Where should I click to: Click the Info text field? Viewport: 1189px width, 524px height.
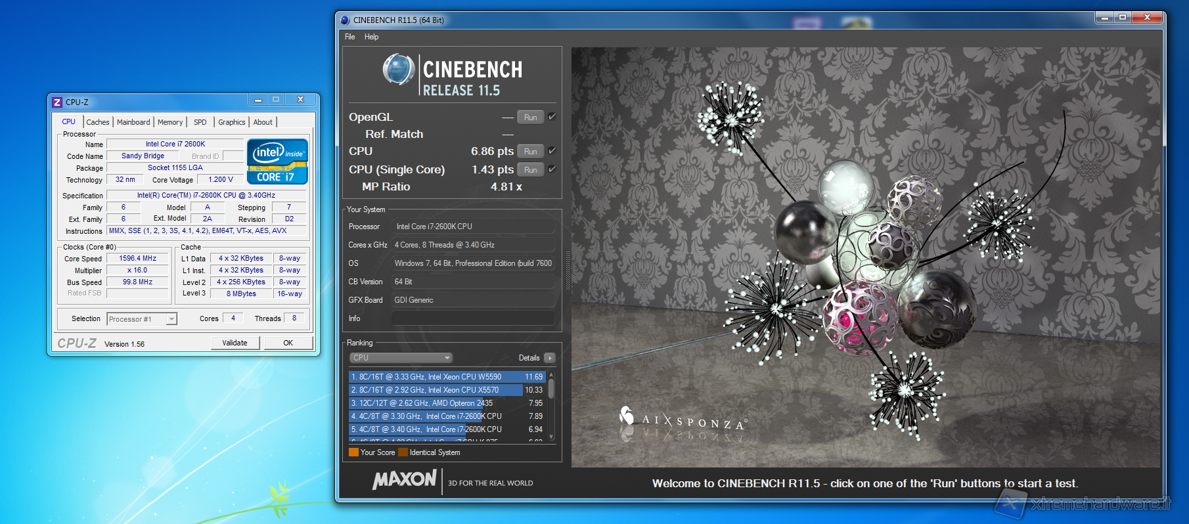pyautogui.click(x=473, y=318)
